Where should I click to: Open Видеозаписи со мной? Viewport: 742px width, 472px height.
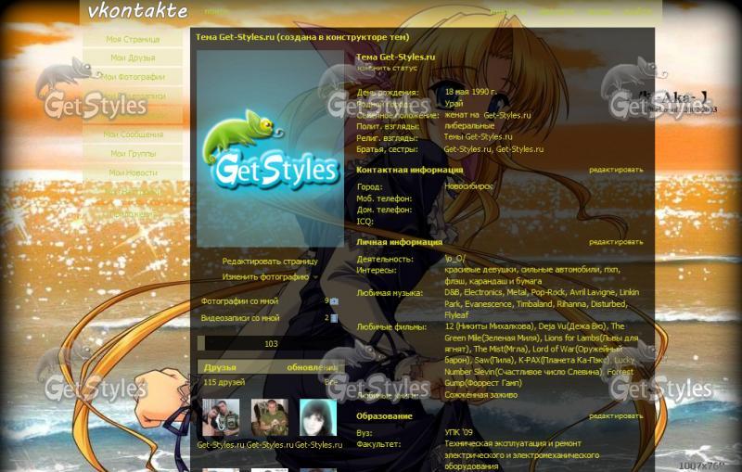pyautogui.click(x=240, y=318)
